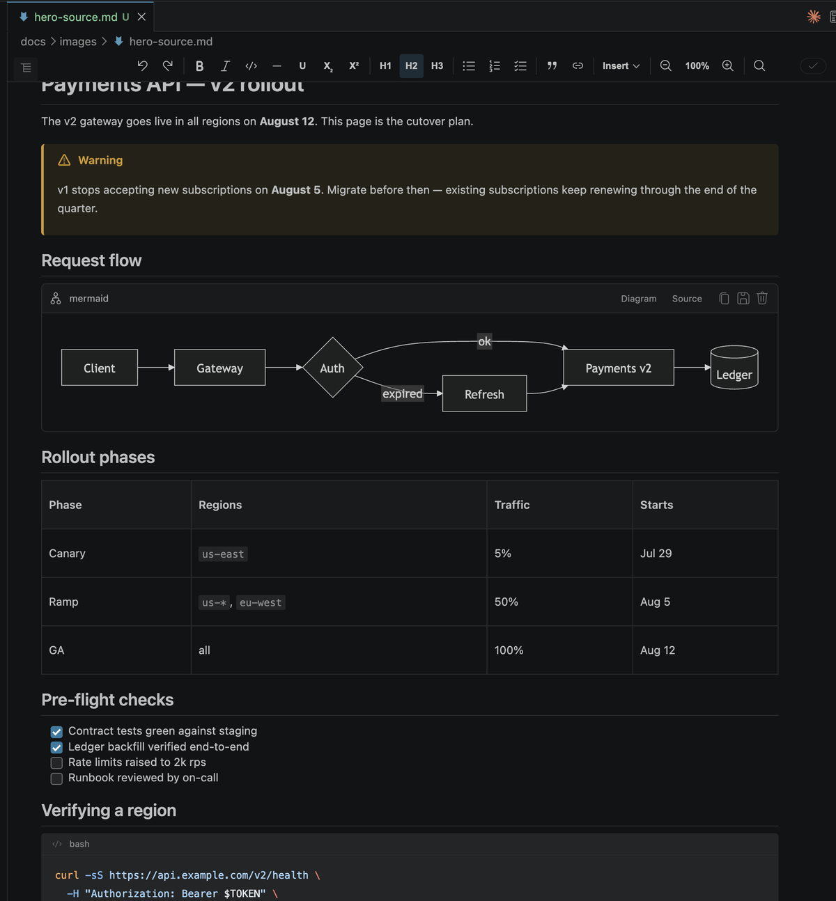Toggle Italic formatting
The width and height of the screenshot is (836, 901).
(225, 65)
